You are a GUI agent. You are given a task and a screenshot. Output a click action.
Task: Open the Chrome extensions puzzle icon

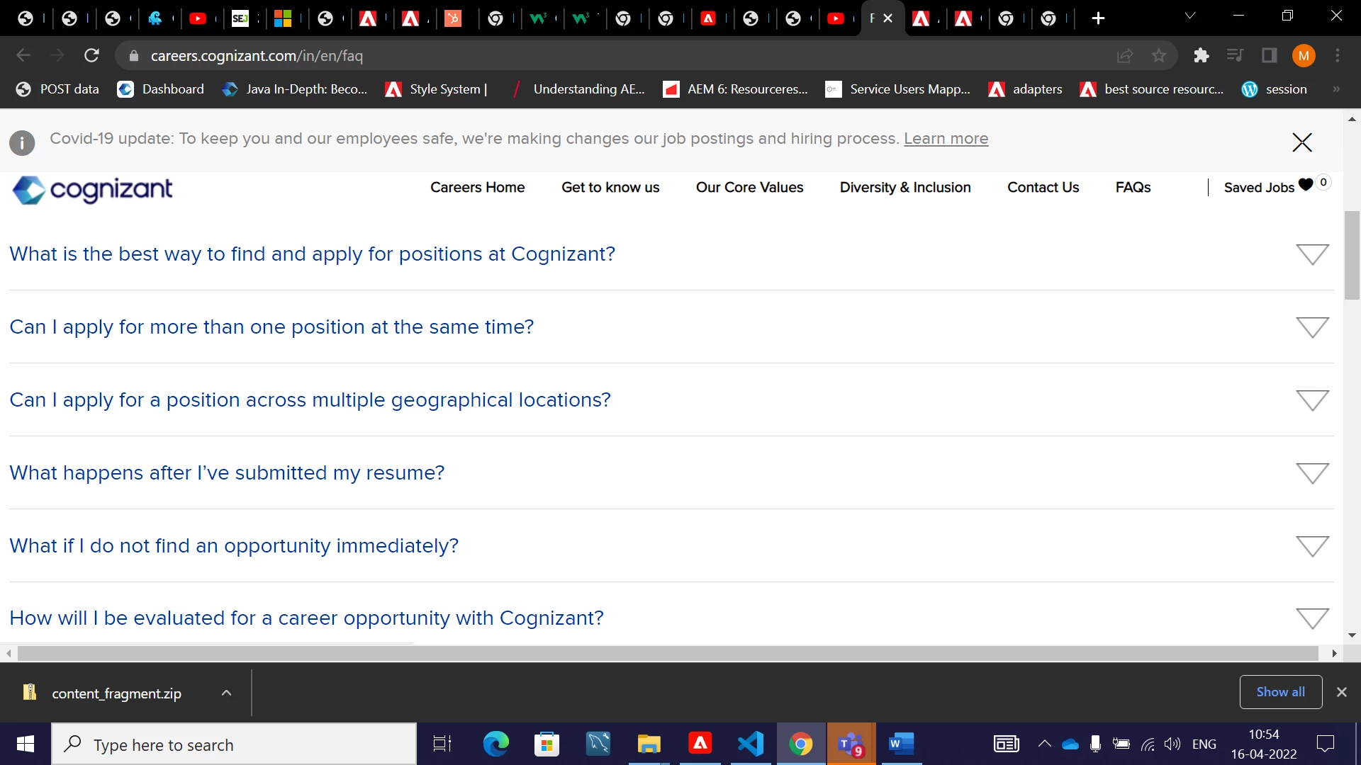[1201, 56]
